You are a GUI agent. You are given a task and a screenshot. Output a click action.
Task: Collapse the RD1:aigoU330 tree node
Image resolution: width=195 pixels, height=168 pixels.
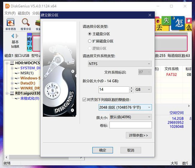(x=7, y=93)
